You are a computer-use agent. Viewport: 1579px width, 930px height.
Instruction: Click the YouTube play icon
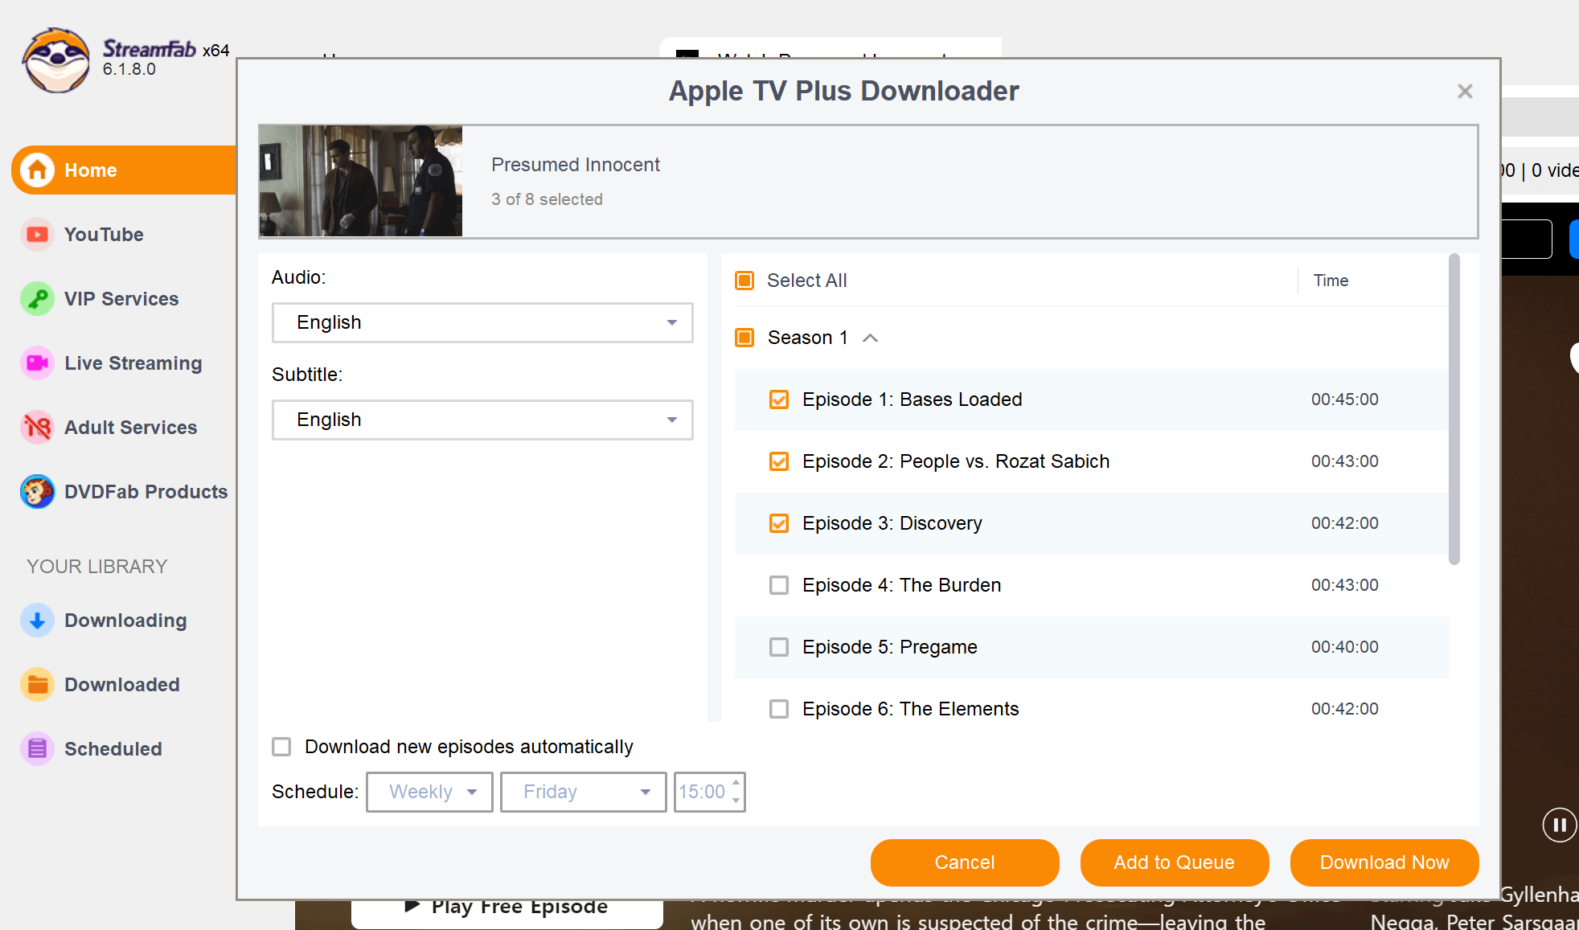(37, 235)
